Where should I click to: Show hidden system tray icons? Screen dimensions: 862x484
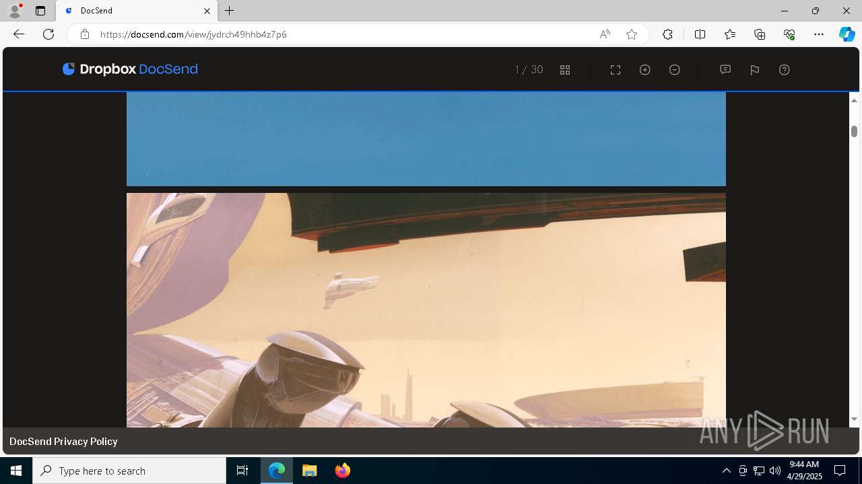[726, 471]
